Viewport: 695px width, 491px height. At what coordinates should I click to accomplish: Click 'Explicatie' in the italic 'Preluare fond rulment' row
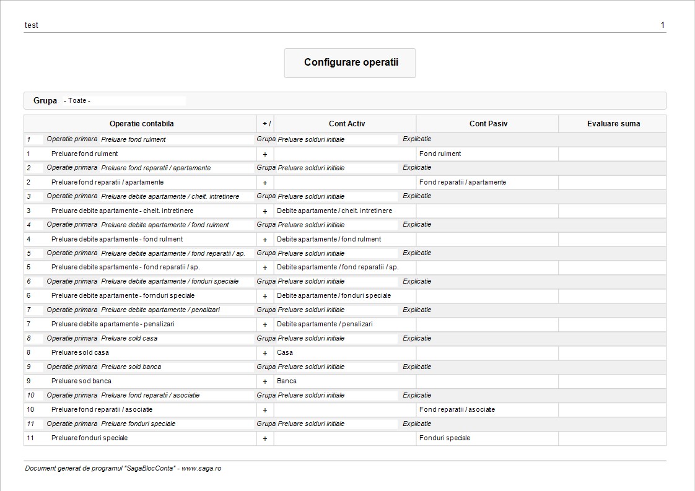(x=417, y=139)
